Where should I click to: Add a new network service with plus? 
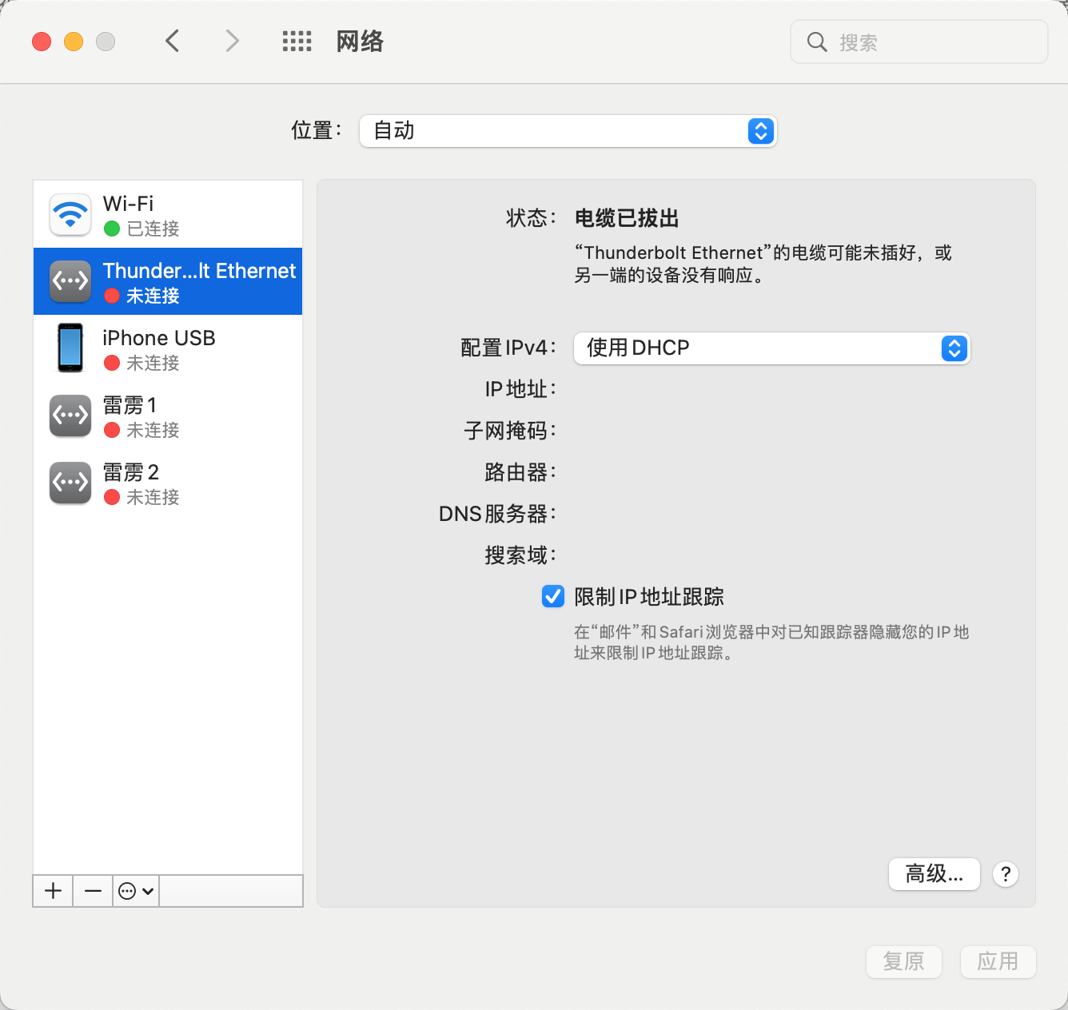[53, 891]
